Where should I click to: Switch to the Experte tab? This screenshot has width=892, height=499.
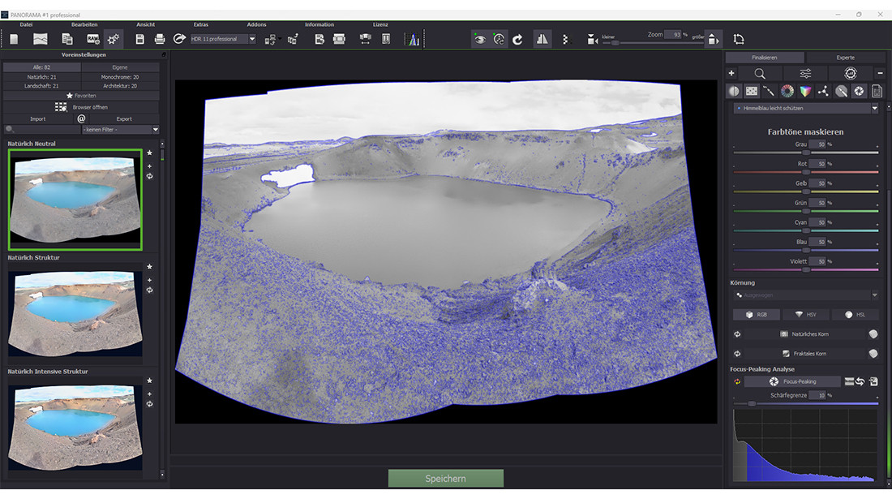[845, 58]
